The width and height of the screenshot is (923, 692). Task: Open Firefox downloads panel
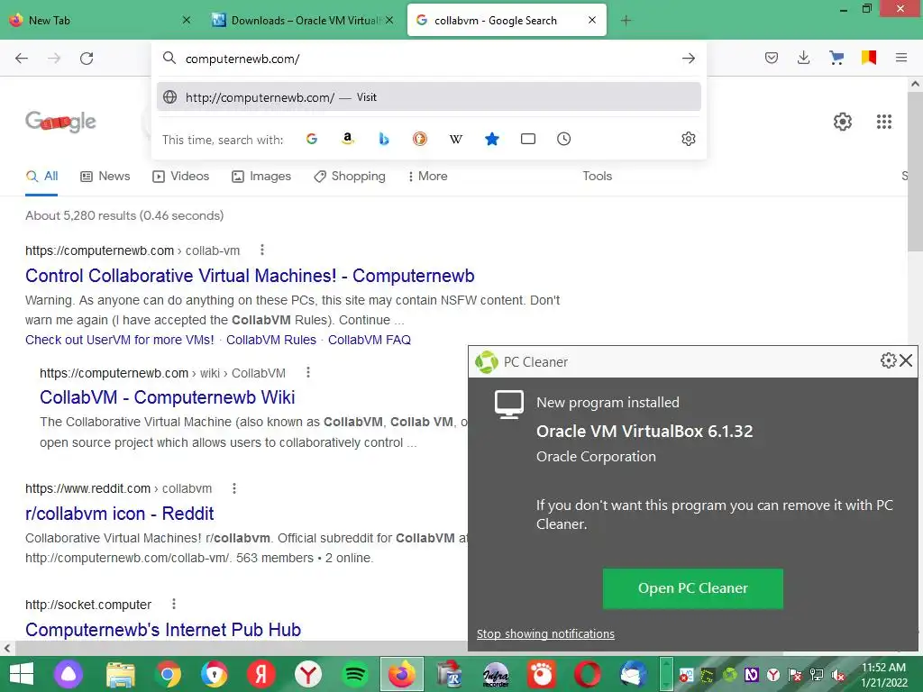click(x=803, y=58)
